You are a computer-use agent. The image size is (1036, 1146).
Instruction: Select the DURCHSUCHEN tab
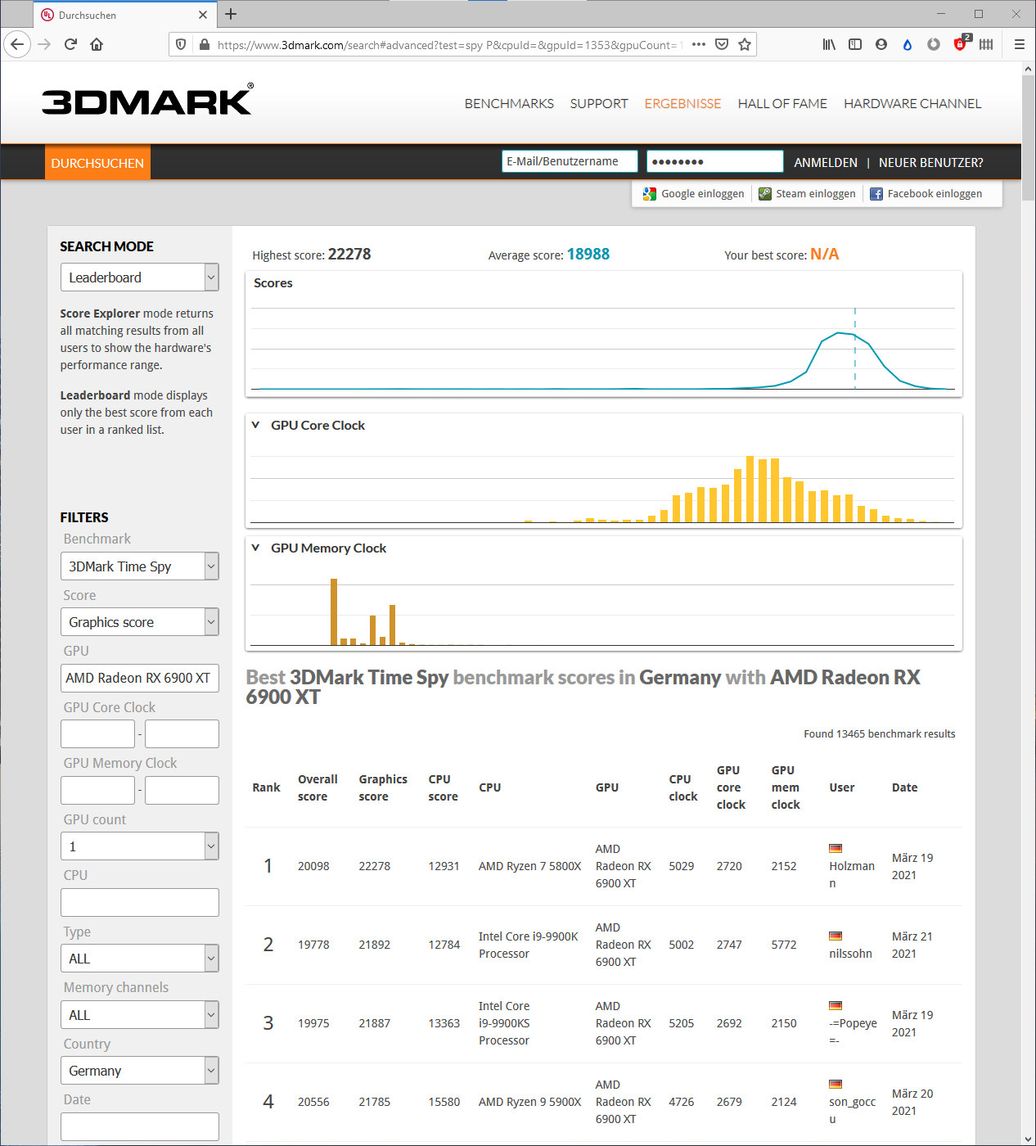pos(97,163)
